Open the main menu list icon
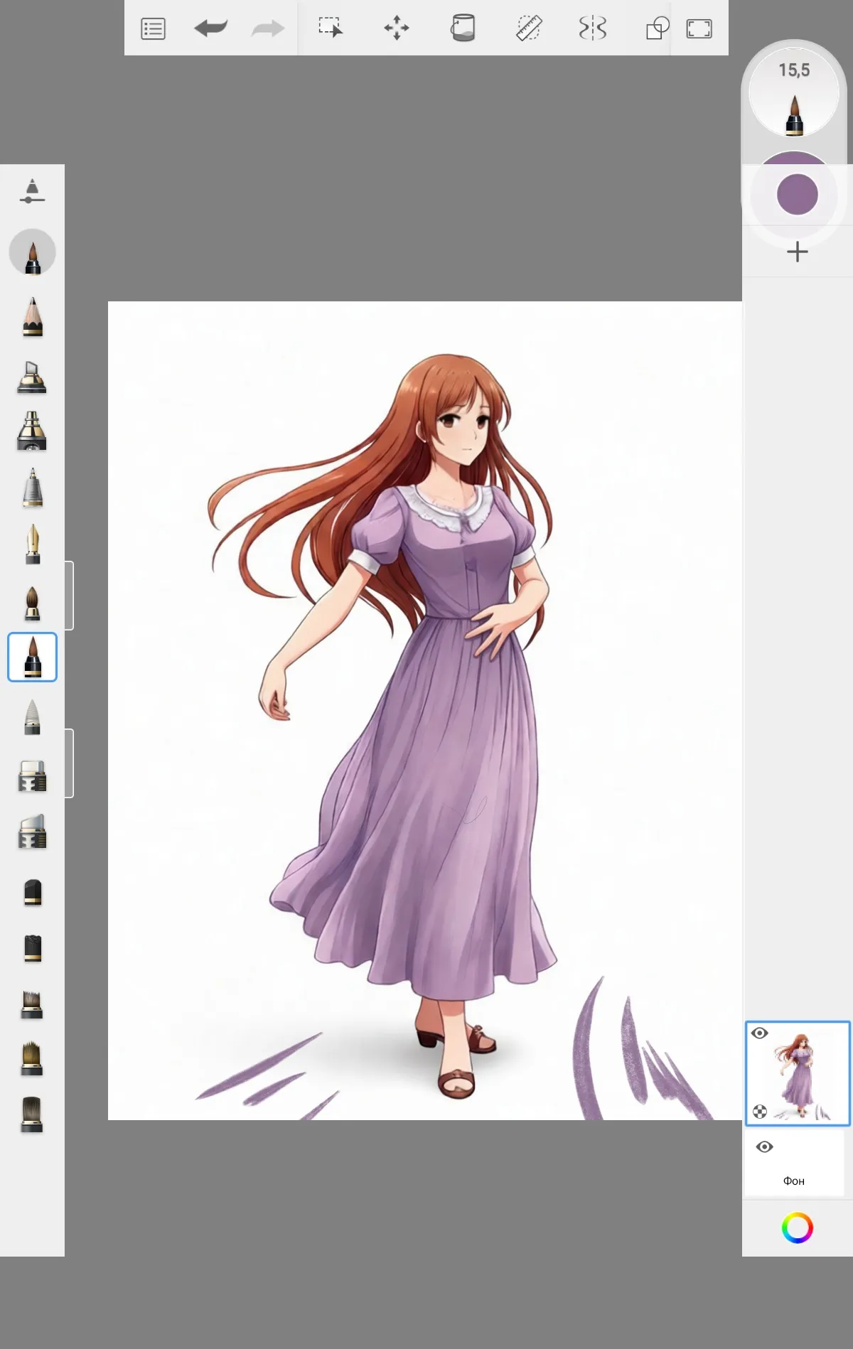853x1349 pixels. click(154, 29)
